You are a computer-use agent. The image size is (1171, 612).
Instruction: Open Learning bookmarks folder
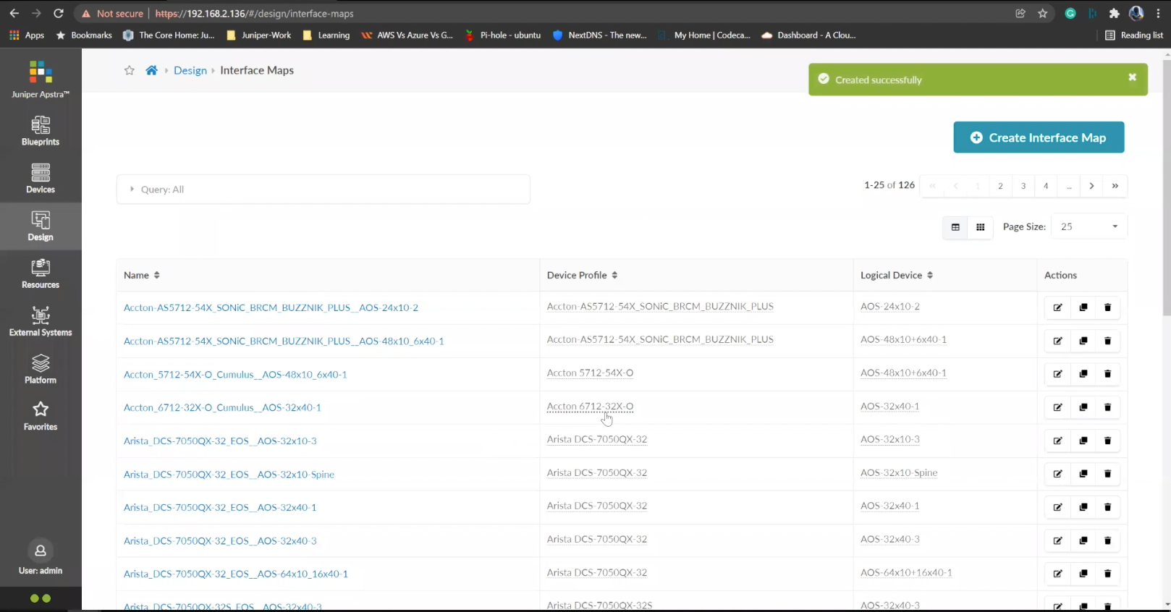[326, 35]
